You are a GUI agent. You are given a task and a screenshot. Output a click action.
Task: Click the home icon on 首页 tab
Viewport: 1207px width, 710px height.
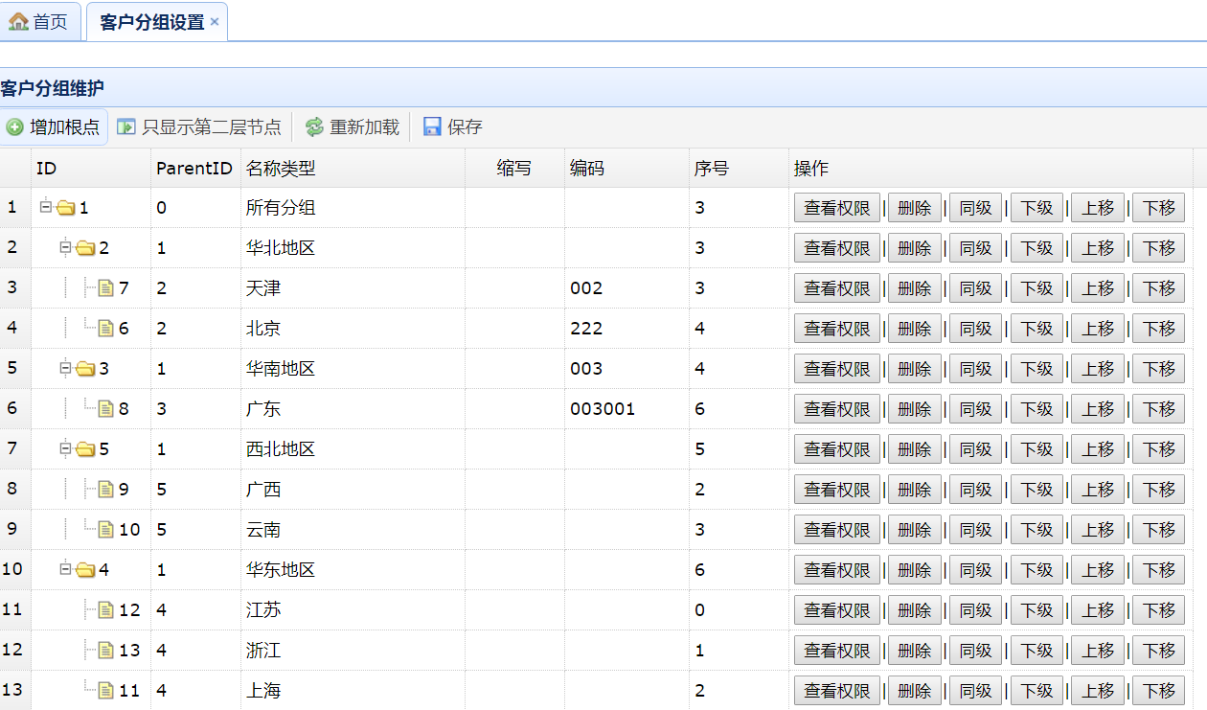point(18,22)
